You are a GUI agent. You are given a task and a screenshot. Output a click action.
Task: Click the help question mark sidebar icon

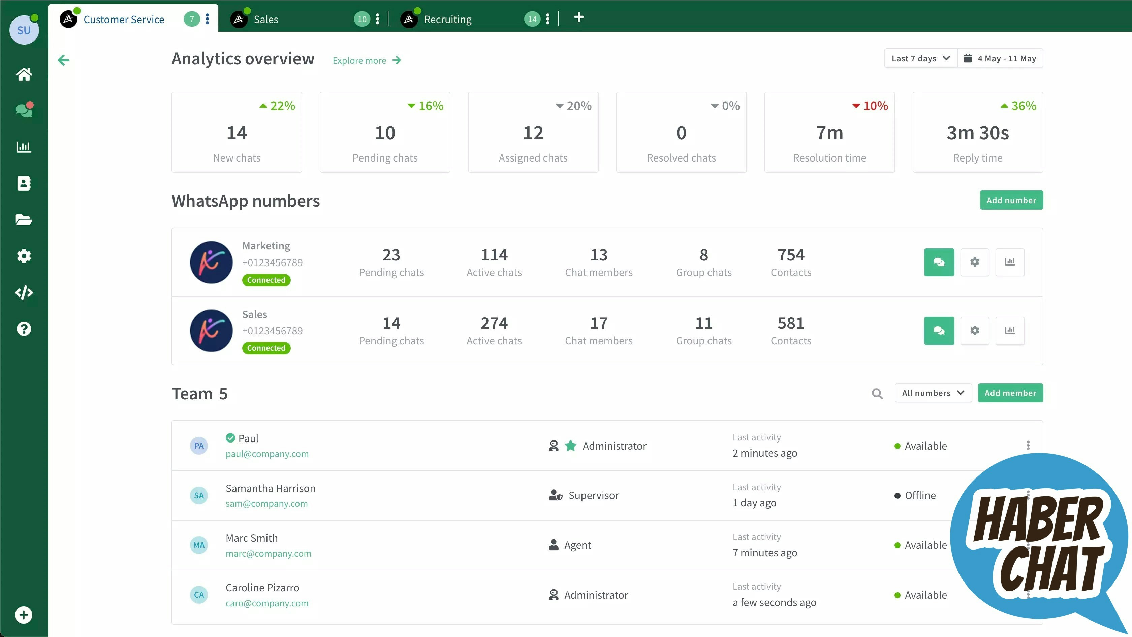click(24, 329)
